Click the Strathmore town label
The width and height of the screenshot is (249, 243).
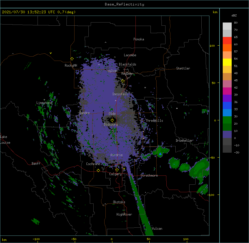point(149,175)
